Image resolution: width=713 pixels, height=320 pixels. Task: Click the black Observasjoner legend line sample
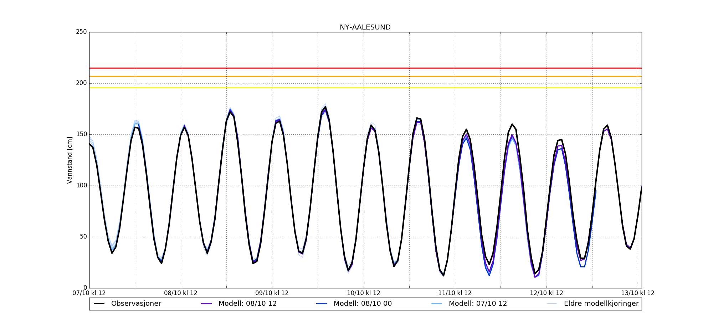pos(99,304)
